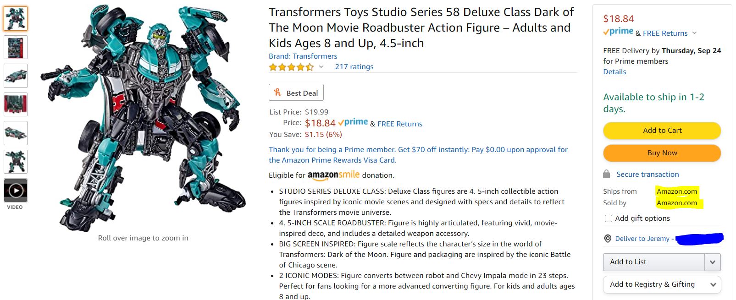The width and height of the screenshot is (736, 300).
Task: Open the delivery Details link
Action: [614, 72]
